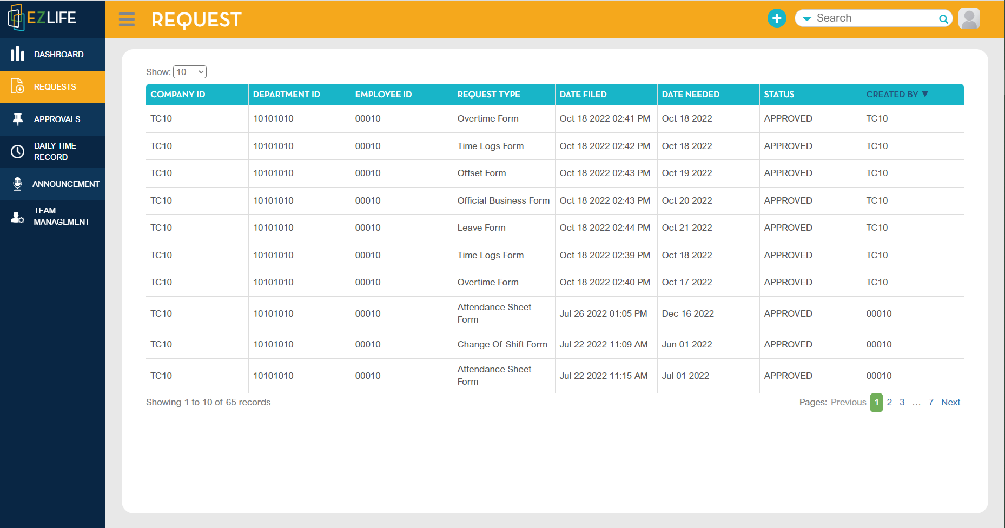
Task: Click the Previous page link
Action: click(x=848, y=402)
